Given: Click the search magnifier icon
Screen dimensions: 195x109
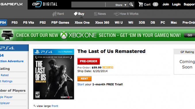Looking at the screenshot, I should 131,5.
